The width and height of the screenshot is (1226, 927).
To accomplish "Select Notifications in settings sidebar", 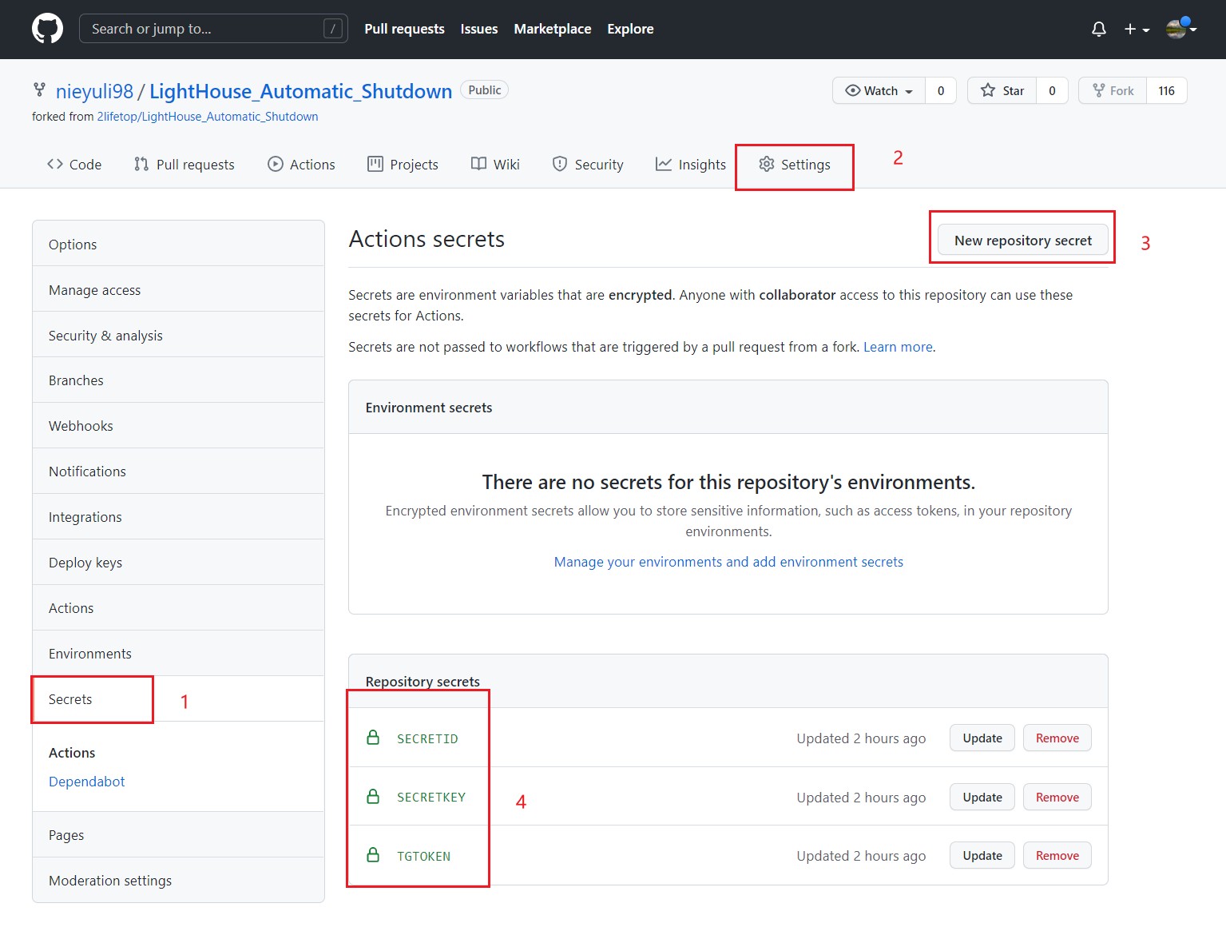I will (x=178, y=471).
